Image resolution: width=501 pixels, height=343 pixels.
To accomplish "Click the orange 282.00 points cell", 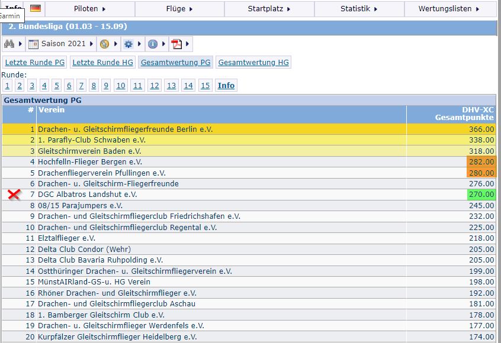I will (481, 162).
